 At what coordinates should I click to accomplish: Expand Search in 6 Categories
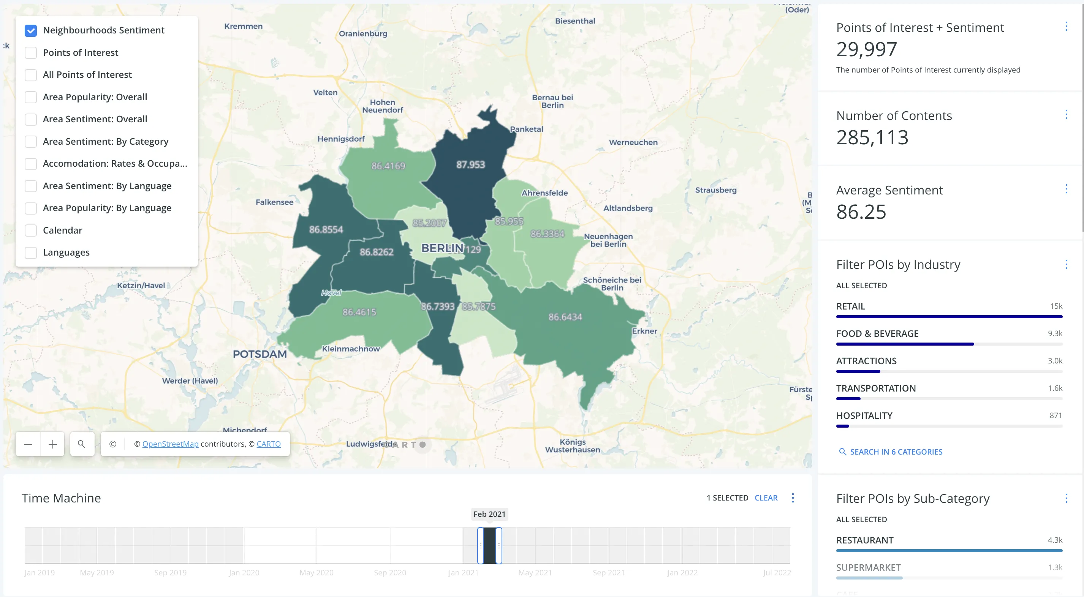(x=891, y=452)
